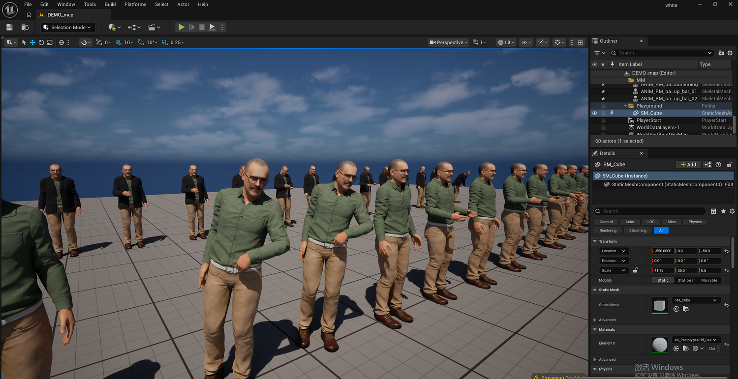This screenshot has width=738, height=379.
Task: Click the Details panel search field
Action: pos(650,211)
